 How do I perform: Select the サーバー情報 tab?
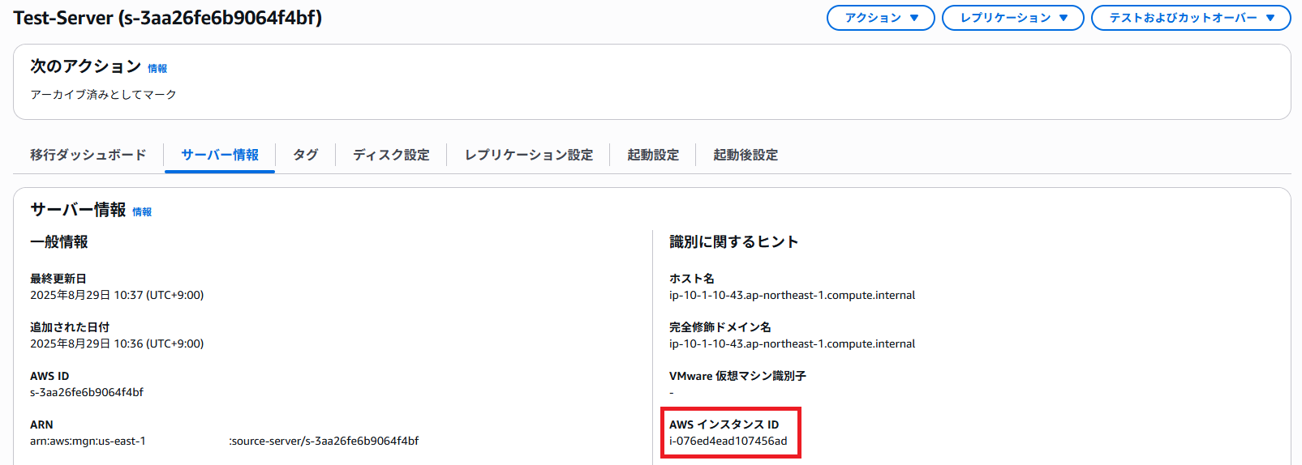pos(220,155)
